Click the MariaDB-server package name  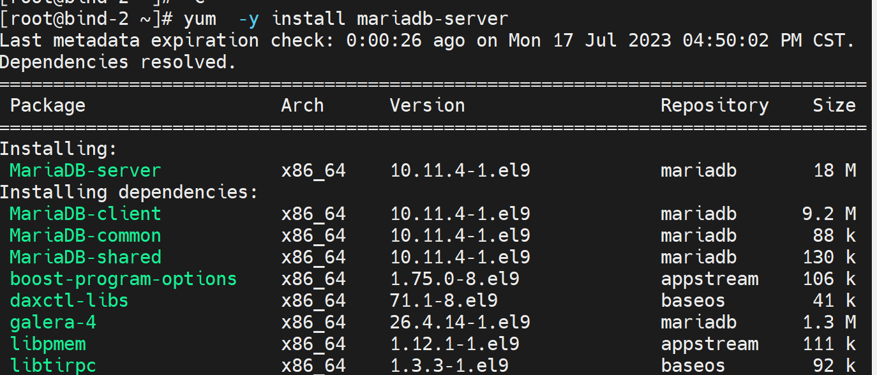tap(85, 171)
